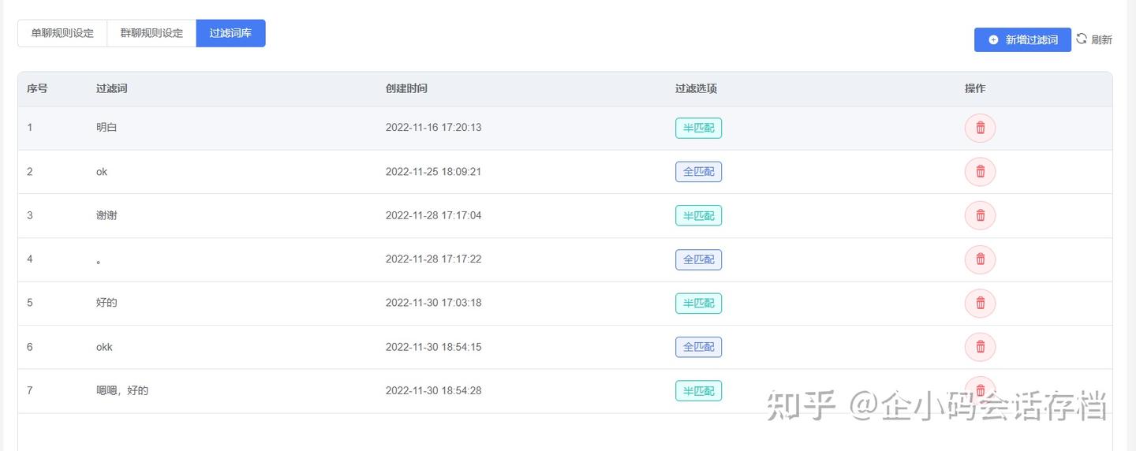
Task: Click the 过滤选项 column header
Action: [696, 88]
